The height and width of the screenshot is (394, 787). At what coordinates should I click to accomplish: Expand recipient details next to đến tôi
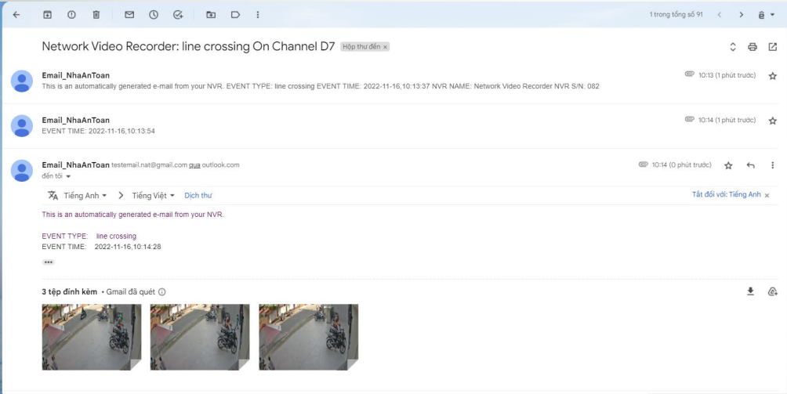pyautogui.click(x=68, y=176)
